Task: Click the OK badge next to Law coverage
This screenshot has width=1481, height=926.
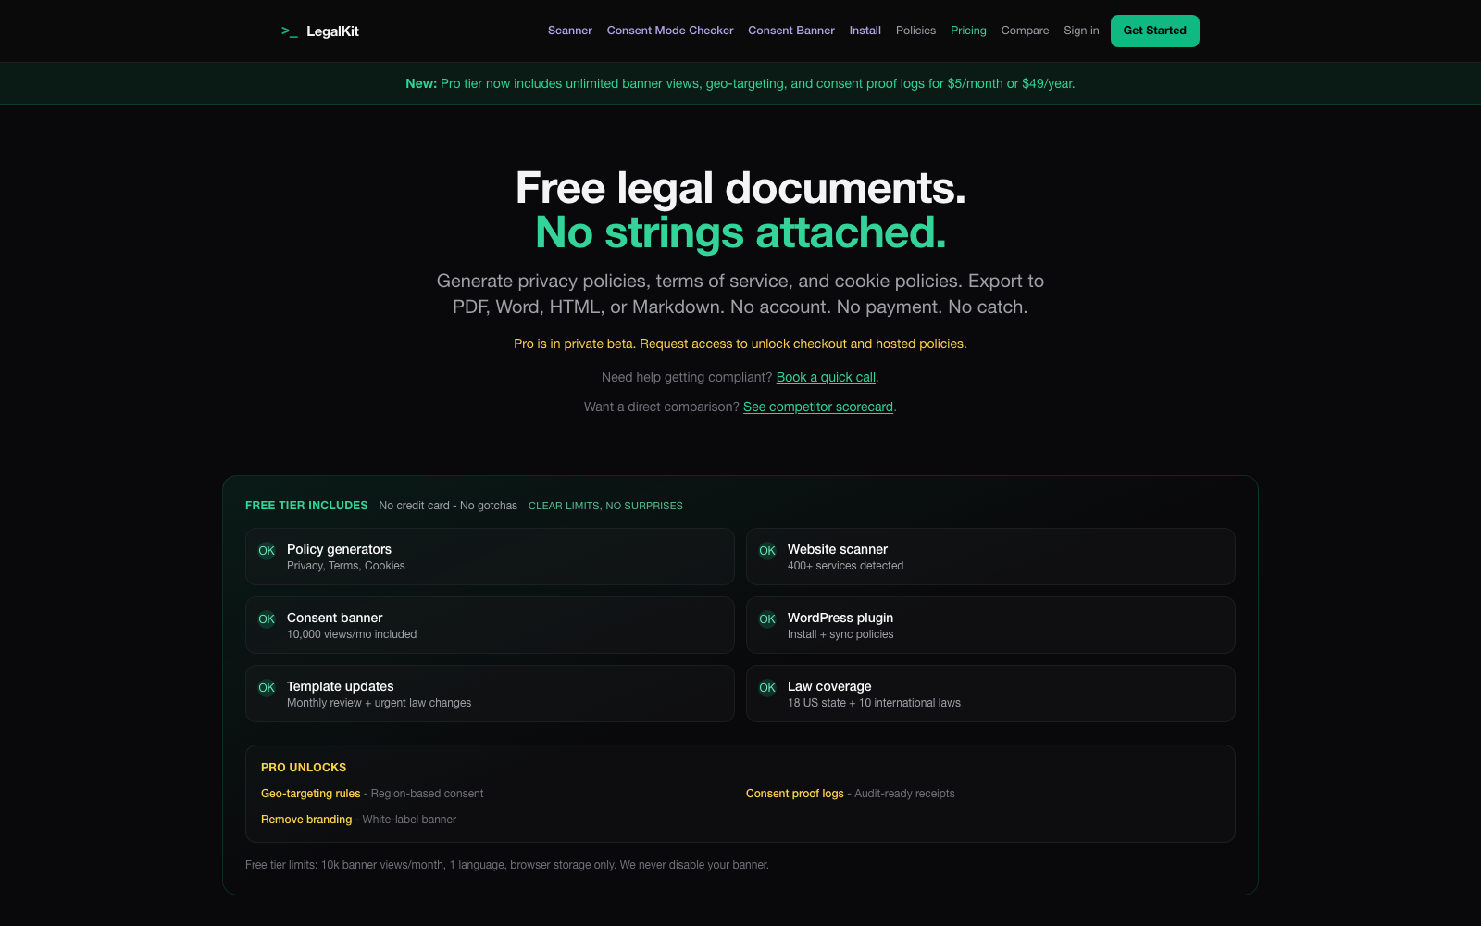Action: point(766,687)
